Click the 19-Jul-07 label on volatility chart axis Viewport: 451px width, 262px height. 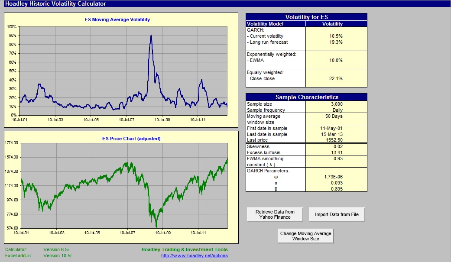[x=127, y=120]
